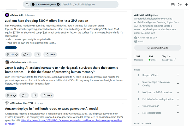This screenshot has height=126, width=189.
Task: Follow the techcrunch.com article link
Action: pyautogui.click(x=71, y=120)
